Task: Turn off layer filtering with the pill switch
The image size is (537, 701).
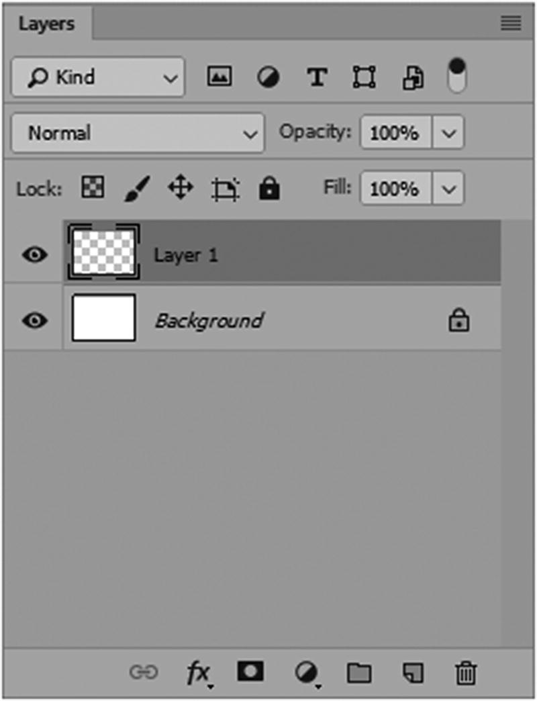Action: [457, 77]
